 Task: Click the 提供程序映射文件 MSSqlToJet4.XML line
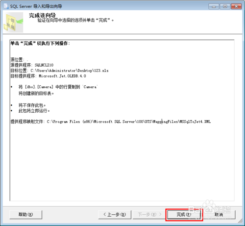click(111, 122)
